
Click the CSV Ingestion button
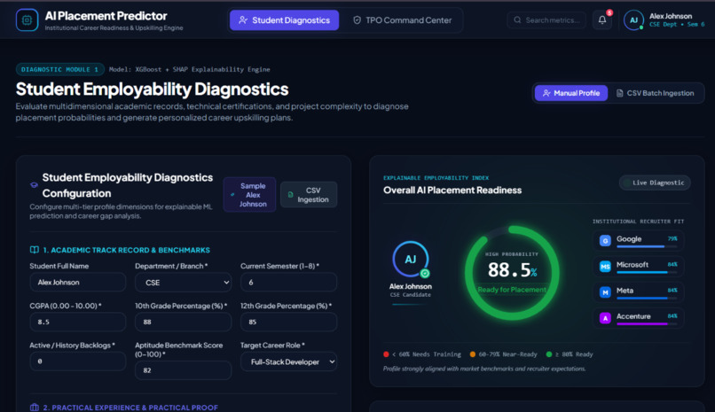pos(309,195)
